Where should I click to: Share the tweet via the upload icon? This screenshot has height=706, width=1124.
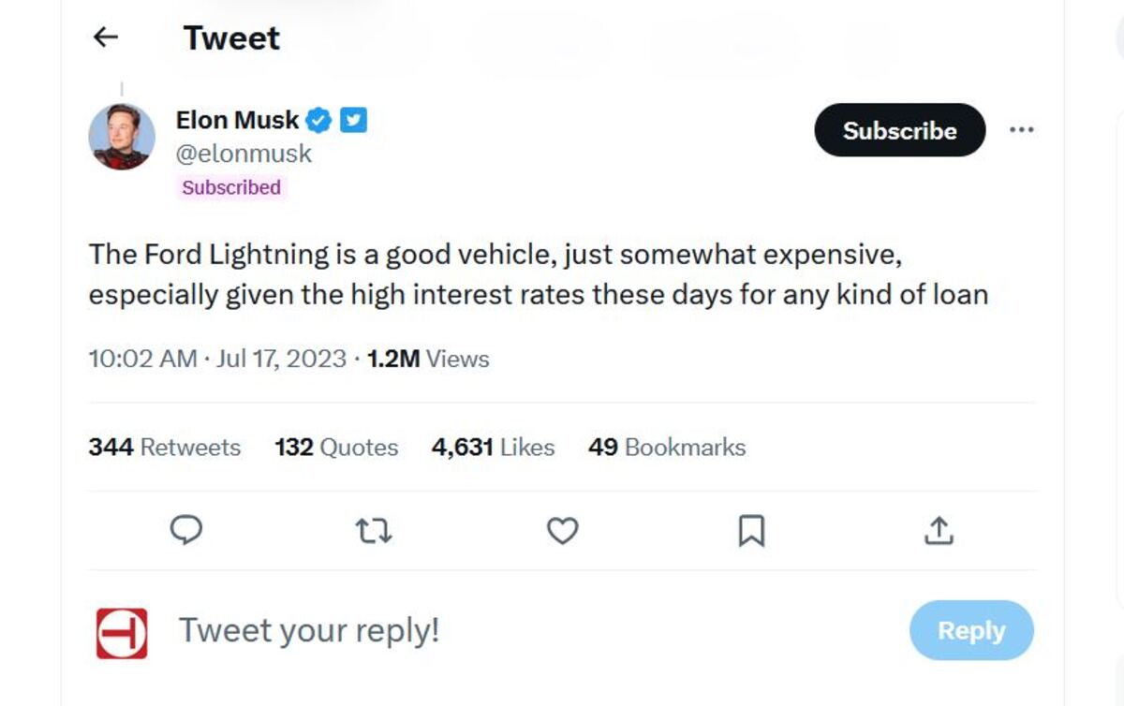(939, 531)
